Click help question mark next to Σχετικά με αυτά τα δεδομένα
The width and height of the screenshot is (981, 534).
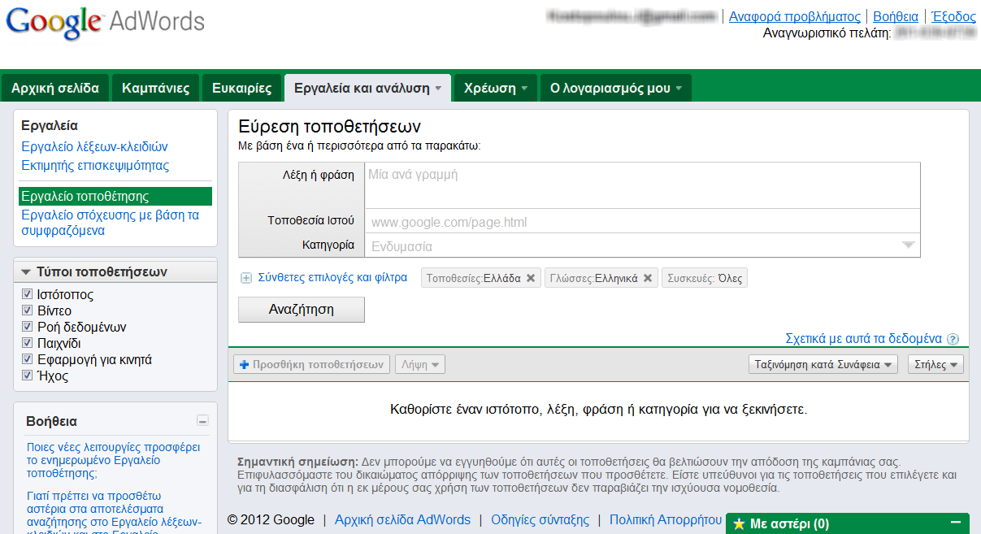tap(953, 339)
